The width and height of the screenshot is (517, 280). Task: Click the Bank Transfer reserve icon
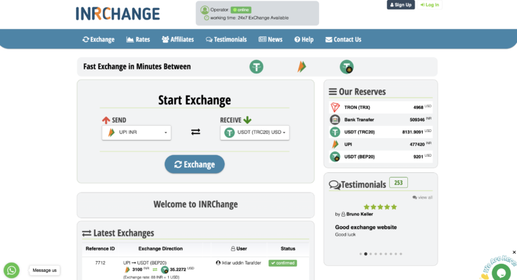[x=335, y=119]
